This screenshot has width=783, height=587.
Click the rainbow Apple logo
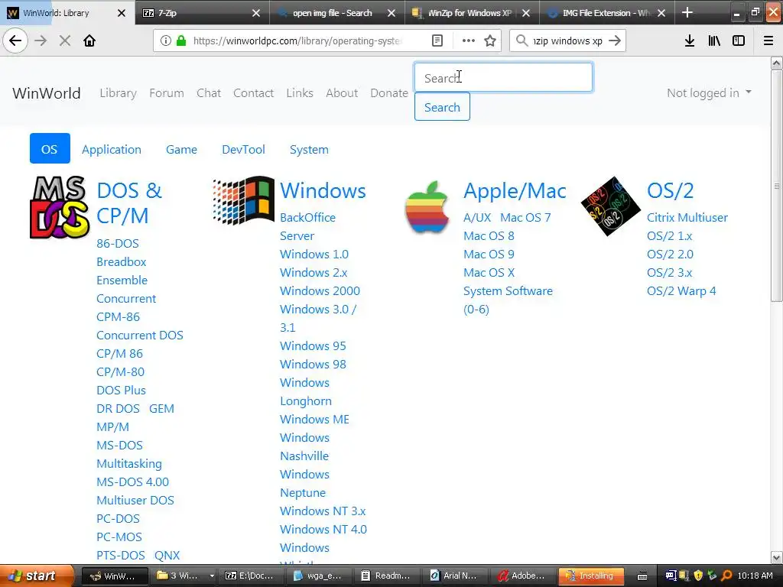coord(427,206)
